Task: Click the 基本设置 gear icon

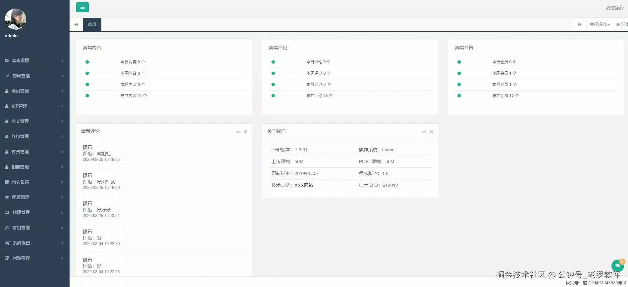Action: tap(7, 61)
